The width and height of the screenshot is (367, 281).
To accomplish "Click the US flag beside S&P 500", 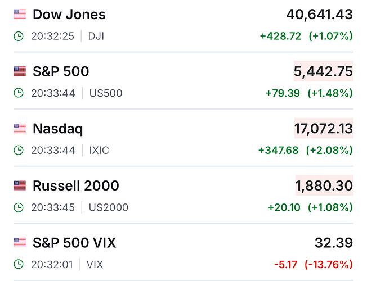I will pyautogui.click(x=20, y=71).
